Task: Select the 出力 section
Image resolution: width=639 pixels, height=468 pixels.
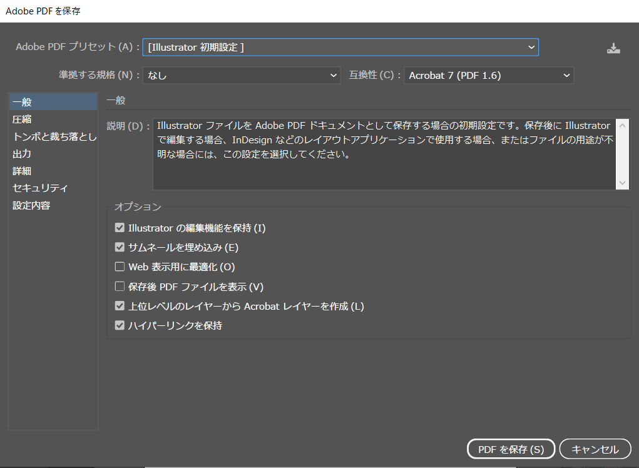Action: pyautogui.click(x=22, y=153)
